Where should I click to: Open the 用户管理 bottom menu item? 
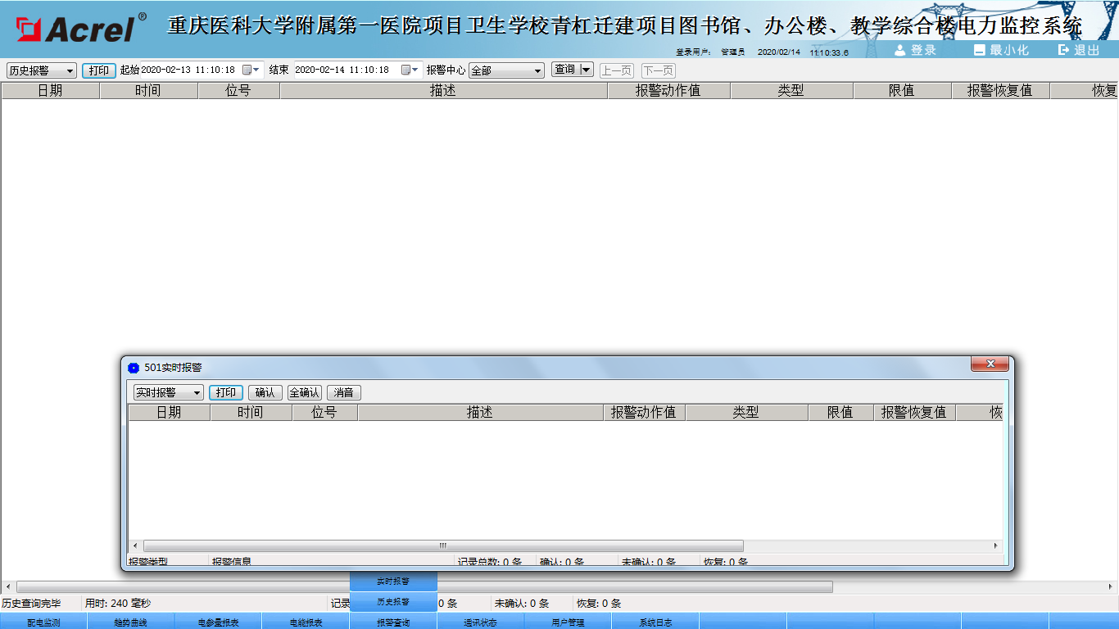[568, 622]
